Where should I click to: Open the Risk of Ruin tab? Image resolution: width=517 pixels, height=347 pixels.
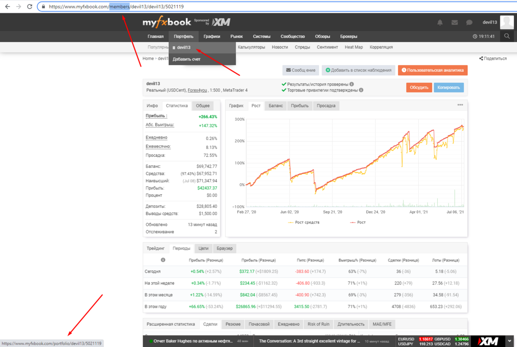coord(318,324)
